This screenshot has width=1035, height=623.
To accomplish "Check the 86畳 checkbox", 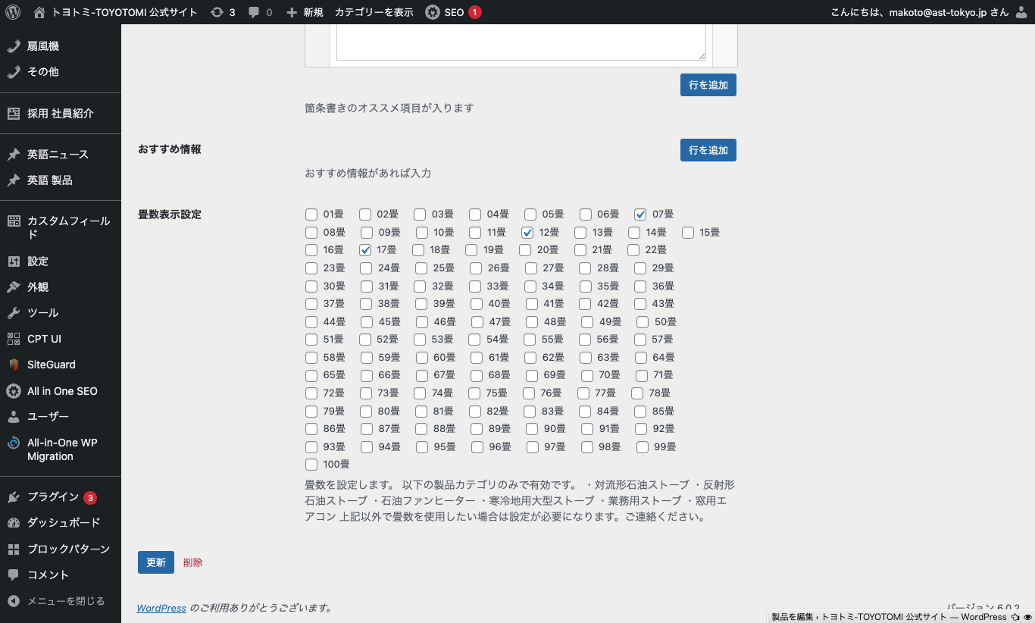I will tap(311, 429).
